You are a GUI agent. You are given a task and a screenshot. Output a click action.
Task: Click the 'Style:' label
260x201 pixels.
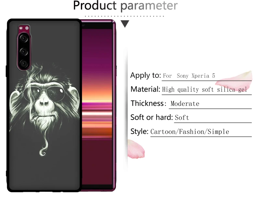[x=139, y=131]
